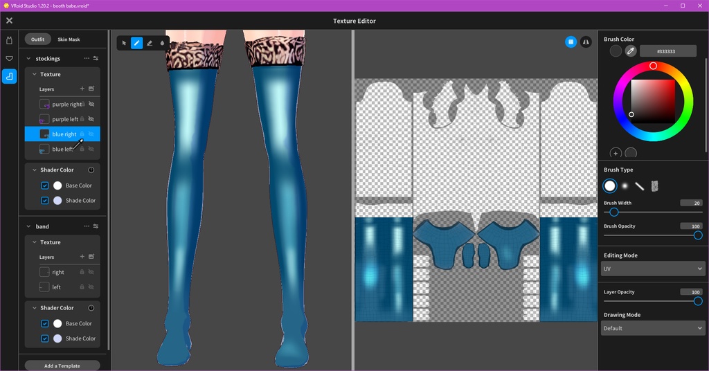Uncheck band Base Color checkbox
The height and width of the screenshot is (371, 709).
45,323
